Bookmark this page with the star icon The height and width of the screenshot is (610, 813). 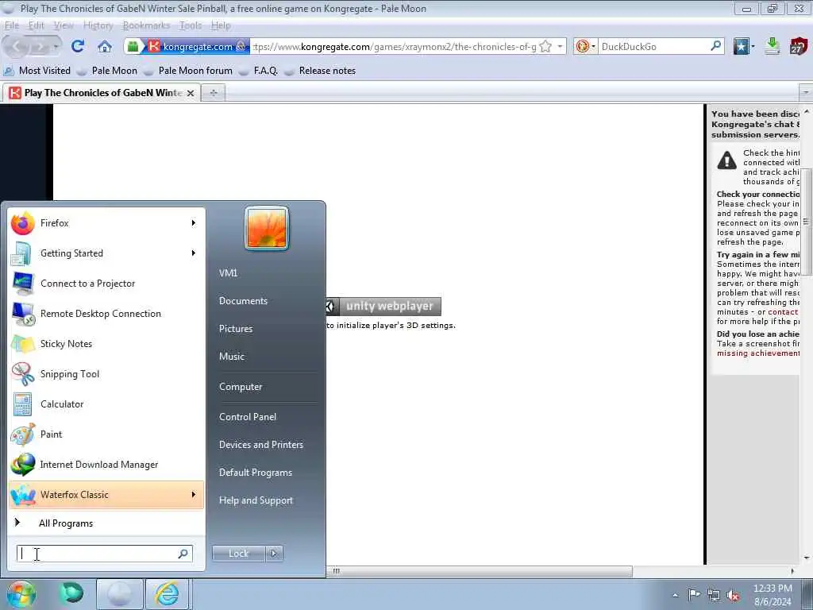coord(545,47)
